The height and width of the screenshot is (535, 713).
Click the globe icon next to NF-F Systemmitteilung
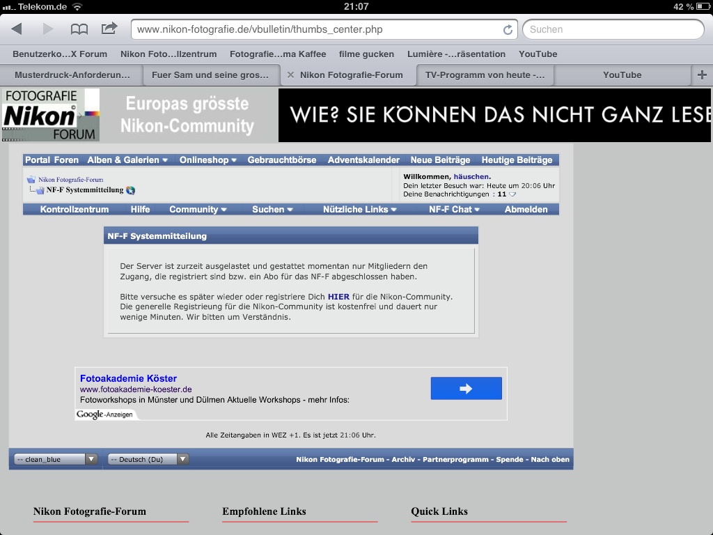[130, 190]
